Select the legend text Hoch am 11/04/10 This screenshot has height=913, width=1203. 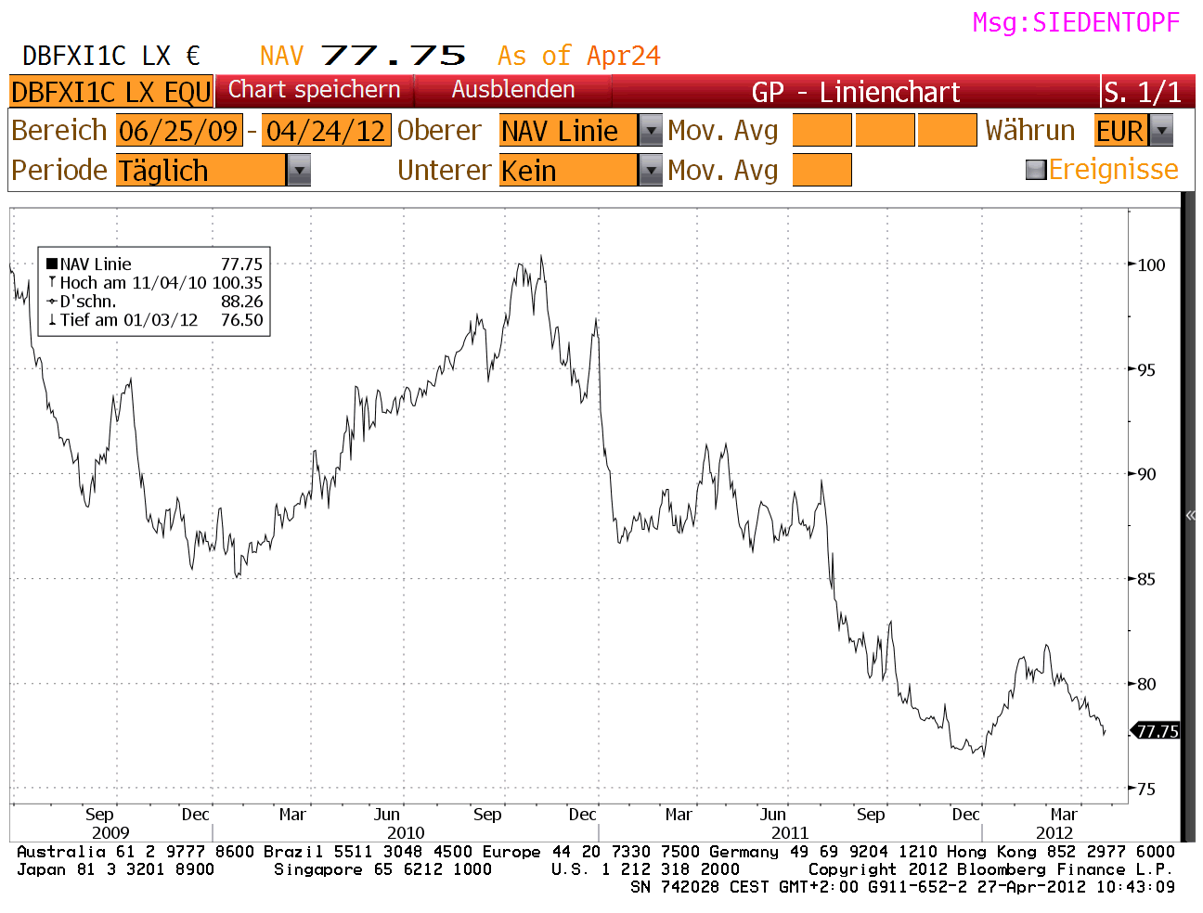[x=134, y=283]
